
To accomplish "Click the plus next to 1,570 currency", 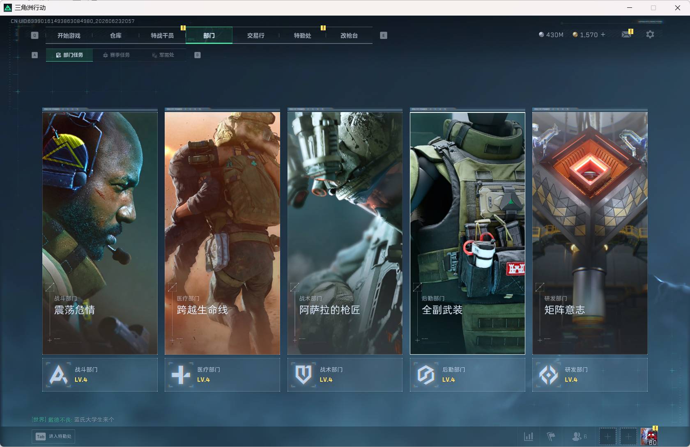I will pyautogui.click(x=603, y=34).
